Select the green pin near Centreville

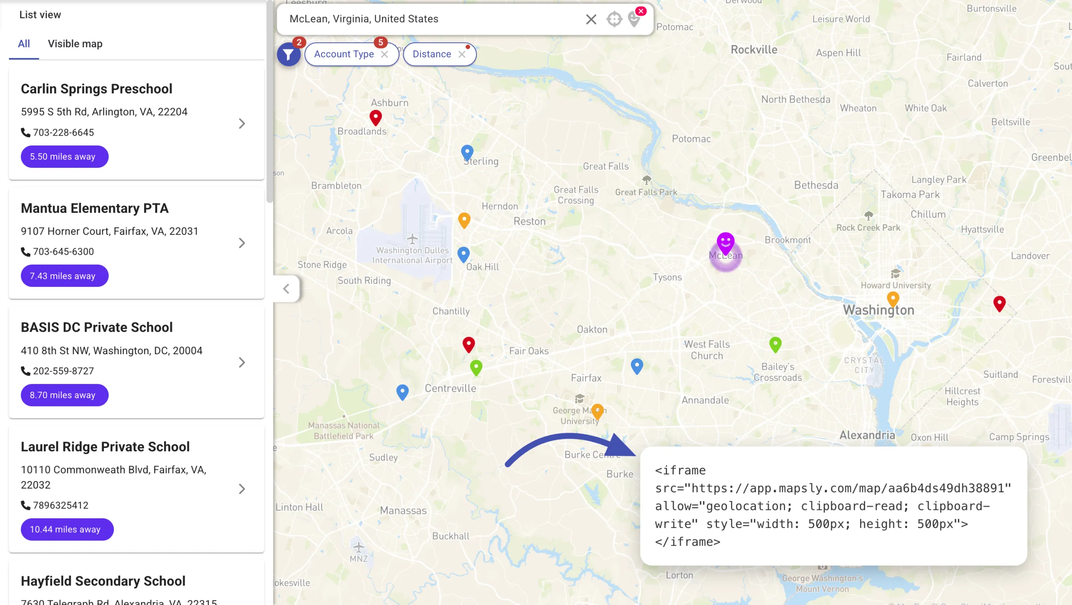[476, 368]
